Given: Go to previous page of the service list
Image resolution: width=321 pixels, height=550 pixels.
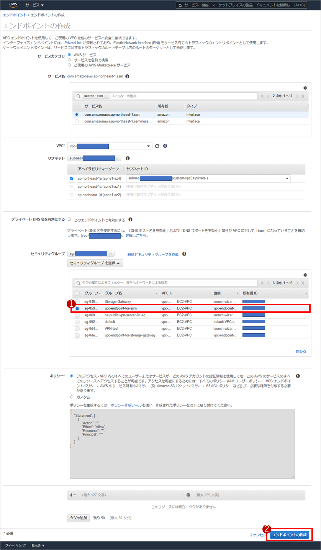Looking at the screenshot, I should (x=268, y=96).
